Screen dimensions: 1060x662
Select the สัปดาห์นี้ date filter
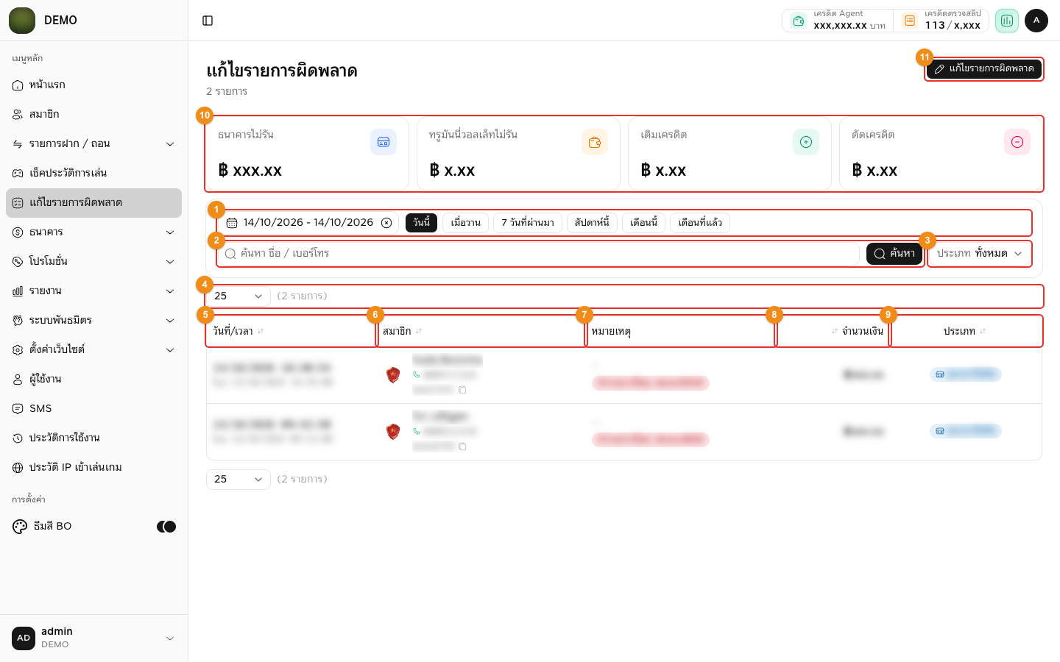(x=592, y=223)
